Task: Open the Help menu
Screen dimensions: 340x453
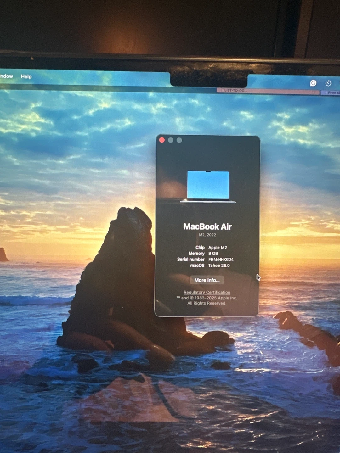Action: coord(26,76)
